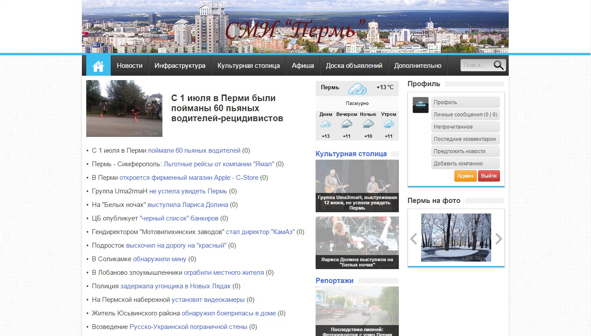This screenshot has width=591, height=336.
Task: Open Льготные рейсы от компании "Ямал"
Action: click(219, 164)
